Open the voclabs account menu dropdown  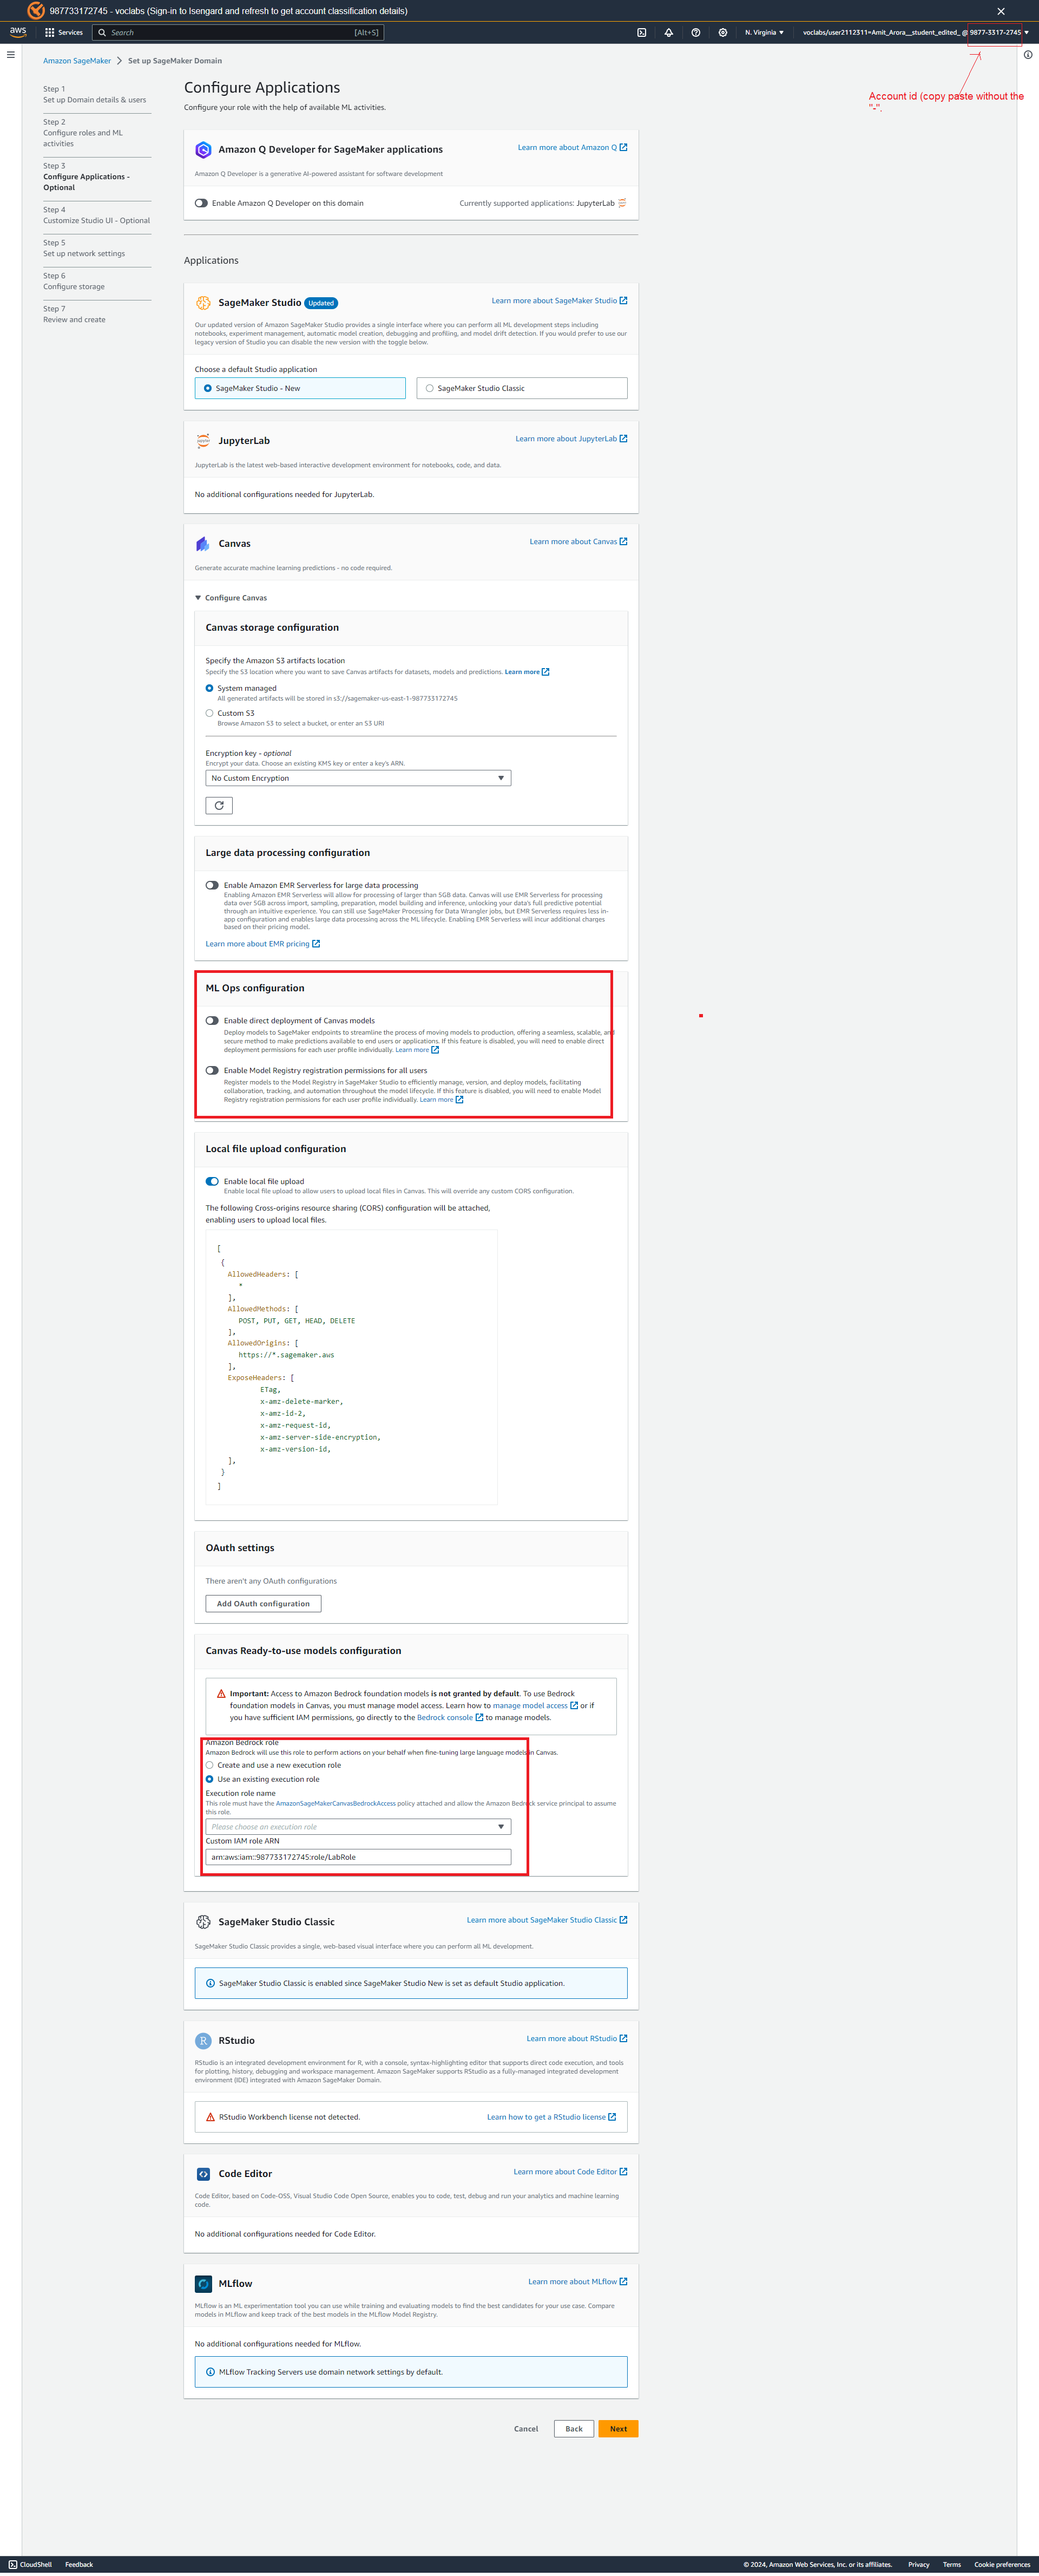[x=915, y=32]
